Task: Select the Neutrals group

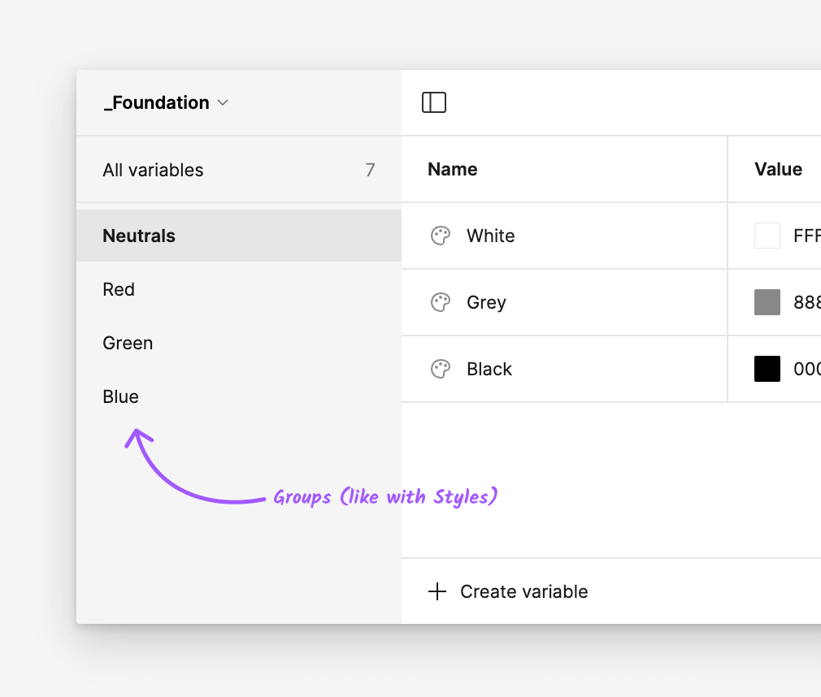Action: [138, 236]
